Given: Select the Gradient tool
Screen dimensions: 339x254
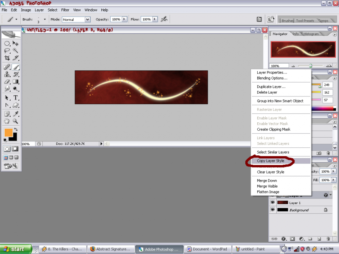Looking at the screenshot, I should 16,82.
